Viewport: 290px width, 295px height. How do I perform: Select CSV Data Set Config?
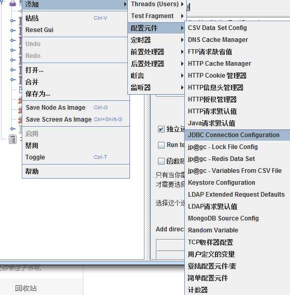[x=238, y=28]
